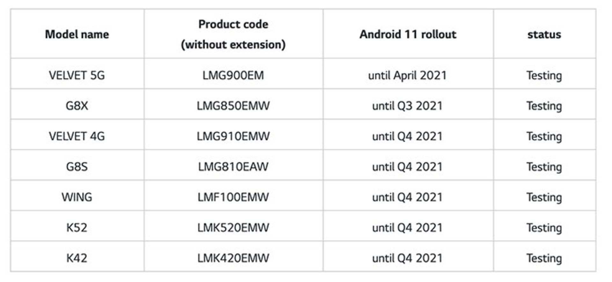612x282 pixels.
Task: Click product code LMK520EMW
Action: [x=233, y=228]
